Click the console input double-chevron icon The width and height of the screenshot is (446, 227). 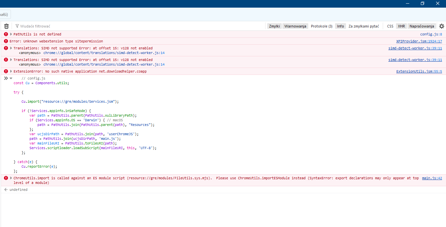pyautogui.click(x=6, y=79)
